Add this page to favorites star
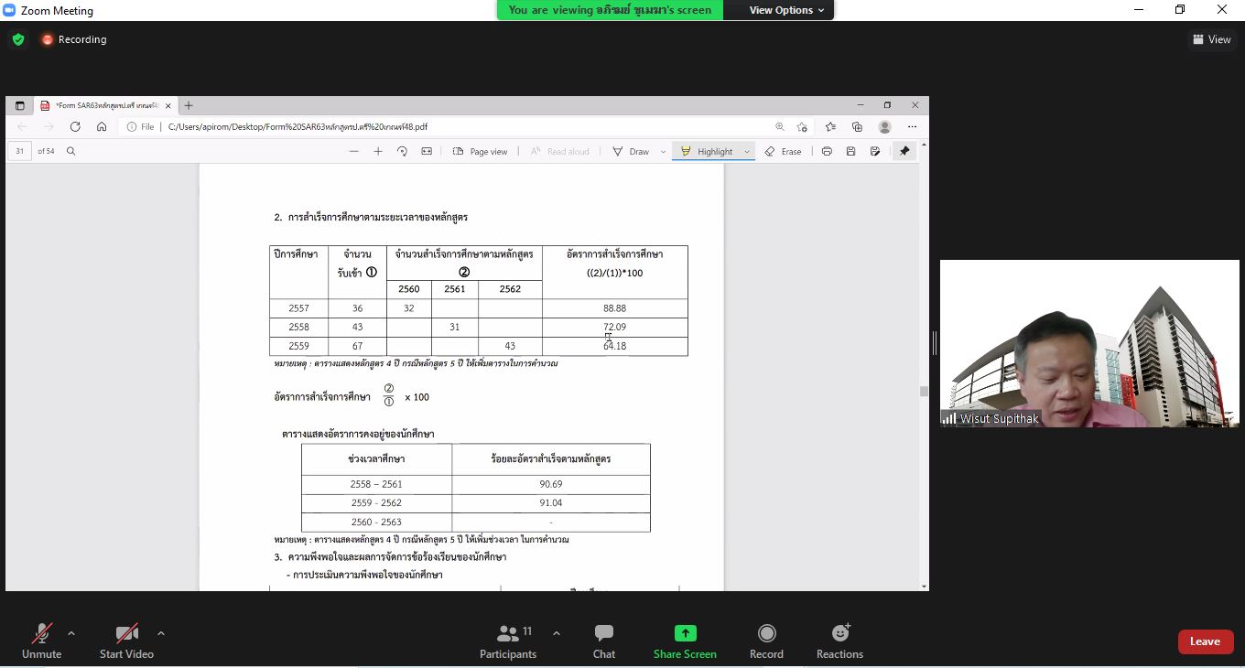This screenshot has width=1245, height=668. (803, 127)
